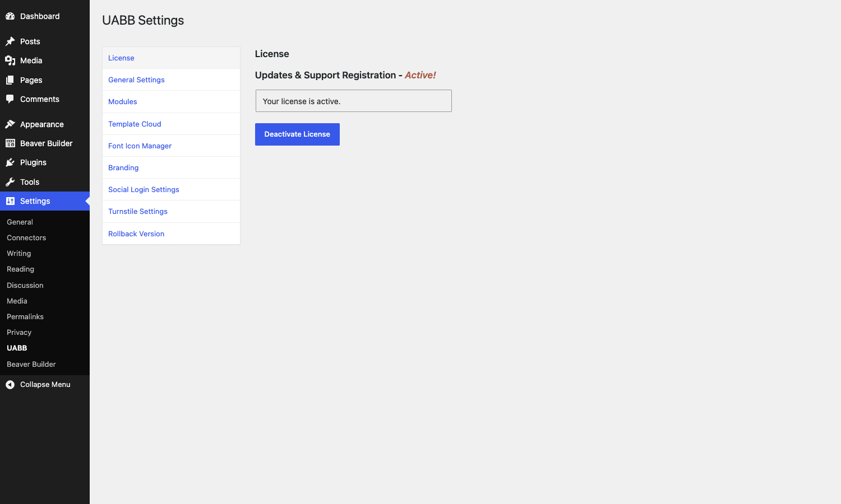
Task: Click the 'Your license is active.' field
Action: (354, 101)
